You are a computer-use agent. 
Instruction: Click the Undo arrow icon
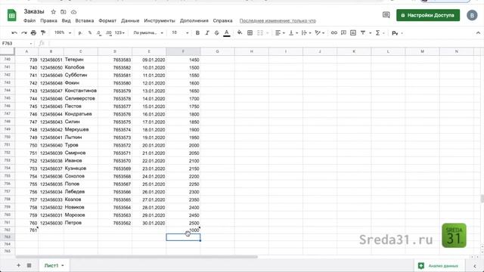click(x=14, y=32)
